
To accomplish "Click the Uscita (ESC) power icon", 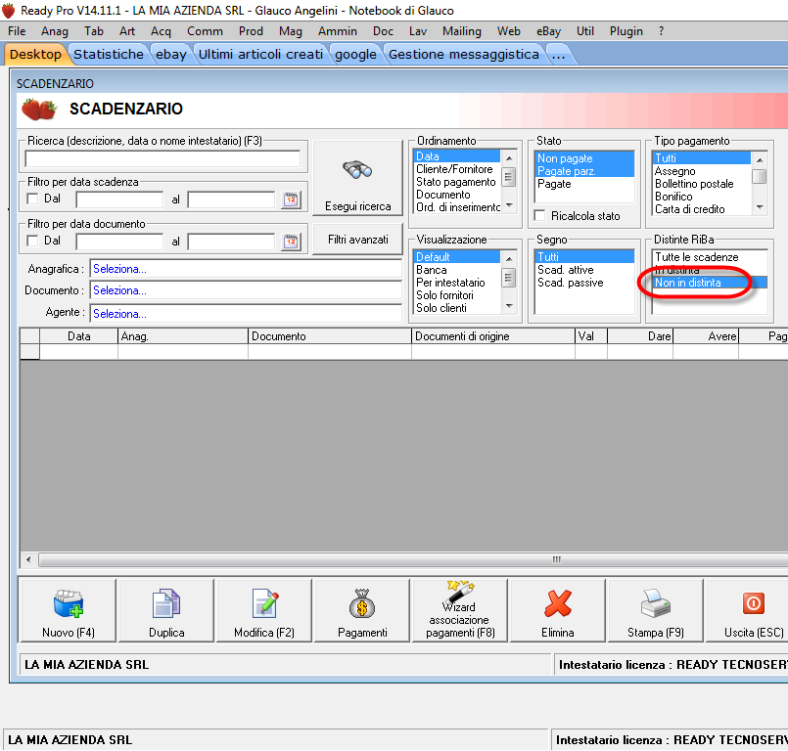I will coord(754,603).
